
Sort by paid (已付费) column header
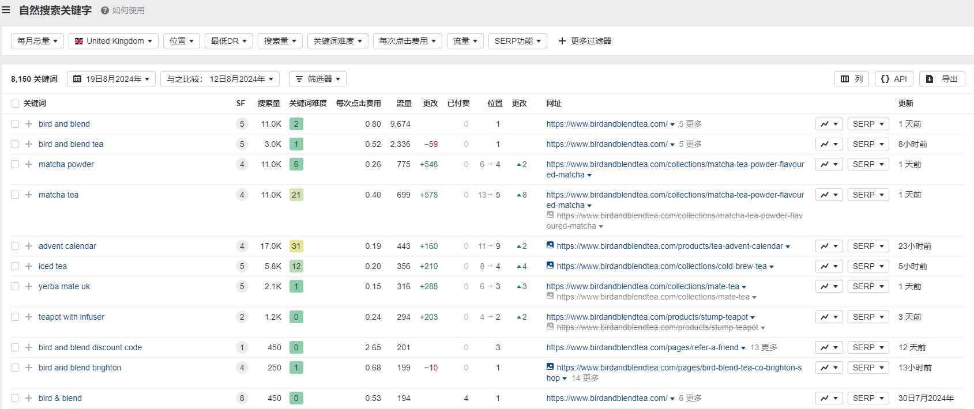pyautogui.click(x=458, y=104)
